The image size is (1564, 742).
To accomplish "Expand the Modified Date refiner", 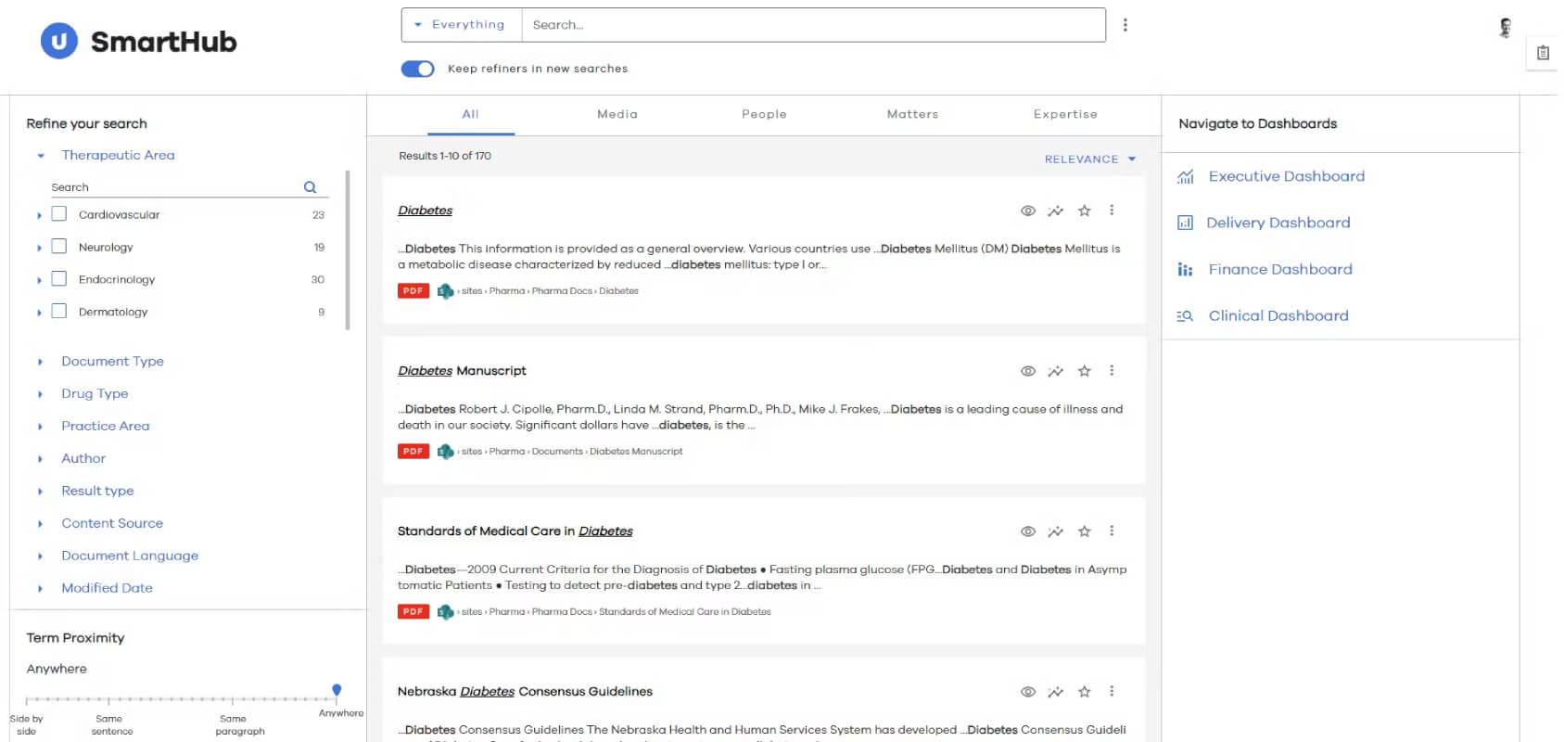I will 40,589.
